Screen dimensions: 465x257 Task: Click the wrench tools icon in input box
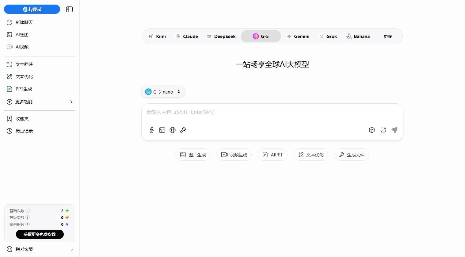(183, 130)
